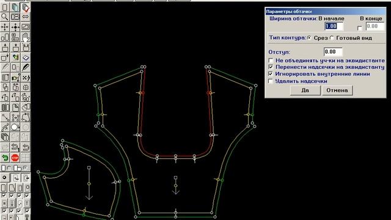
Task: Click the 'Ширина обтачки:' label
Action: pyautogui.click(x=293, y=18)
